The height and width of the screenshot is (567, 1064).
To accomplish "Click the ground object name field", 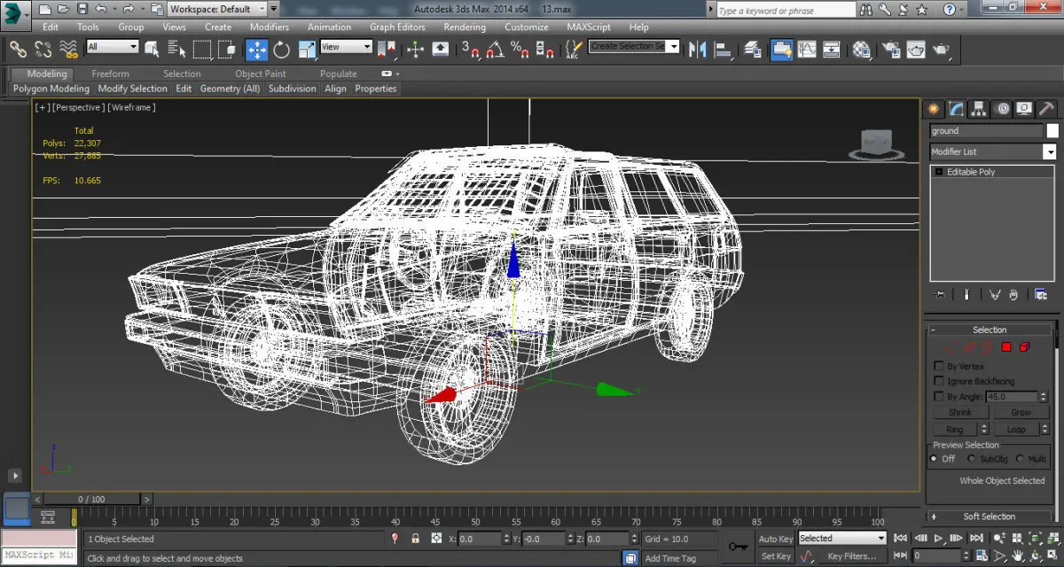I will (x=986, y=131).
